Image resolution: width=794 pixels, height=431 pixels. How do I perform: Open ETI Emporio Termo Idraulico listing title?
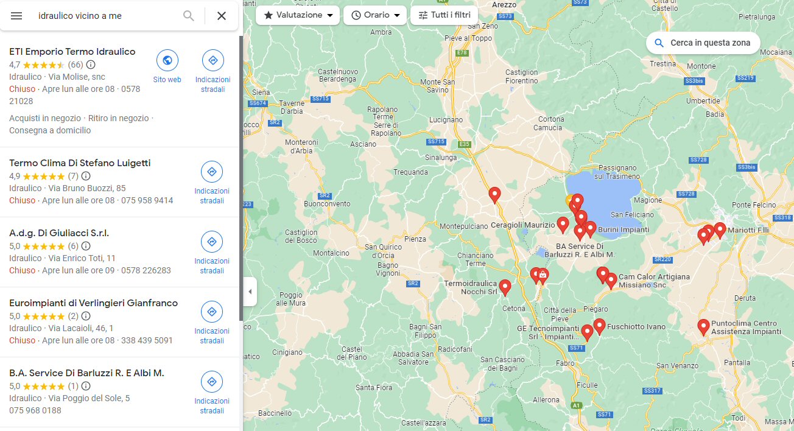(72, 52)
